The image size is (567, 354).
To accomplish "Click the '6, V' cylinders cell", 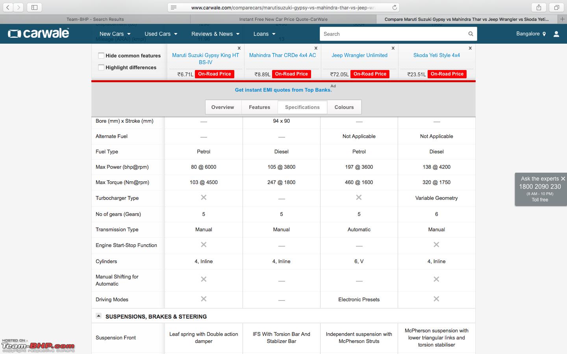I will (x=359, y=261).
